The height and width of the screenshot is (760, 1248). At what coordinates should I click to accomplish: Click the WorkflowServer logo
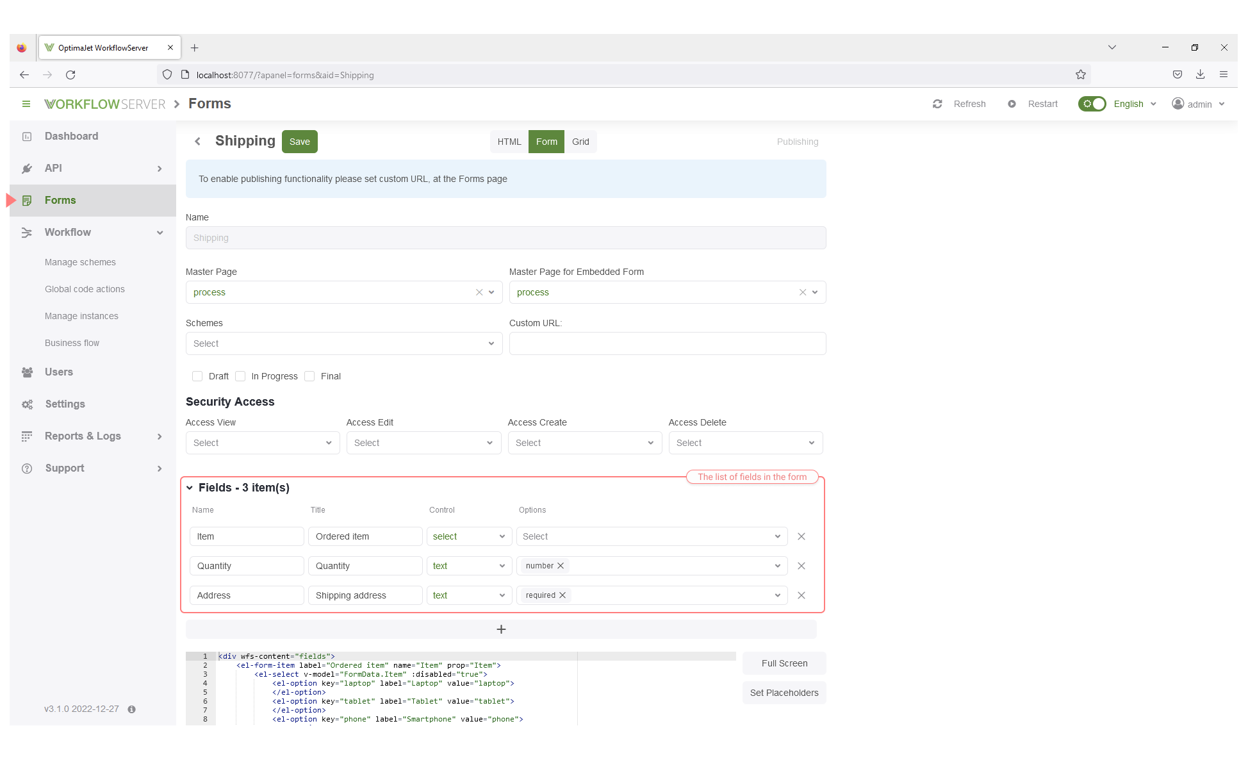104,104
